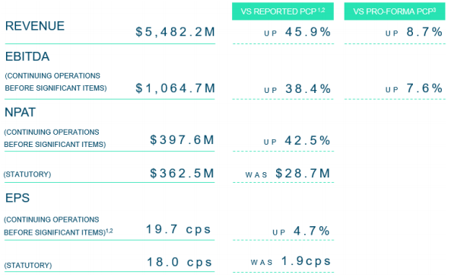Click the WAS 1.9cps prior EPS value
The width and height of the screenshot is (451, 278).
pos(291,261)
